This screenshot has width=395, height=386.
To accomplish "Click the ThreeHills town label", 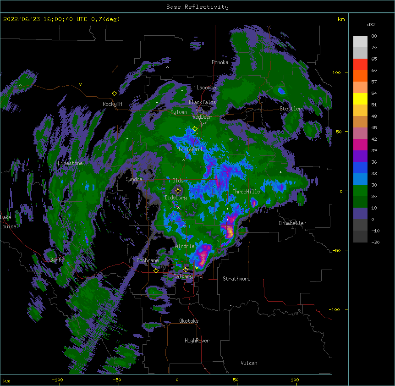I will (x=246, y=192).
